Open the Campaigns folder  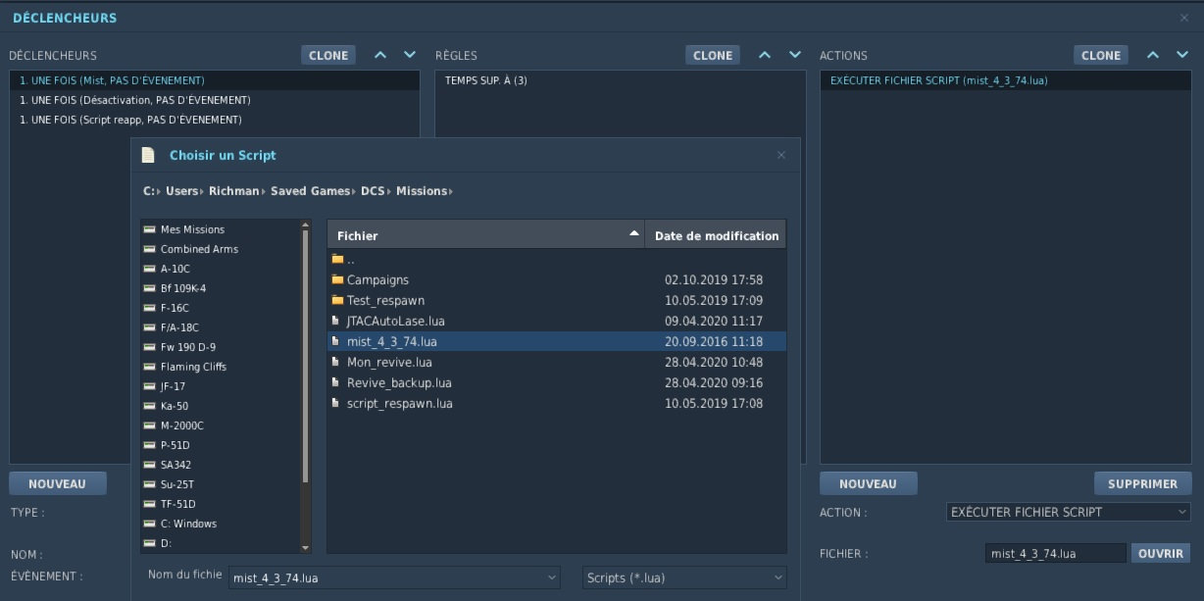[x=376, y=279]
